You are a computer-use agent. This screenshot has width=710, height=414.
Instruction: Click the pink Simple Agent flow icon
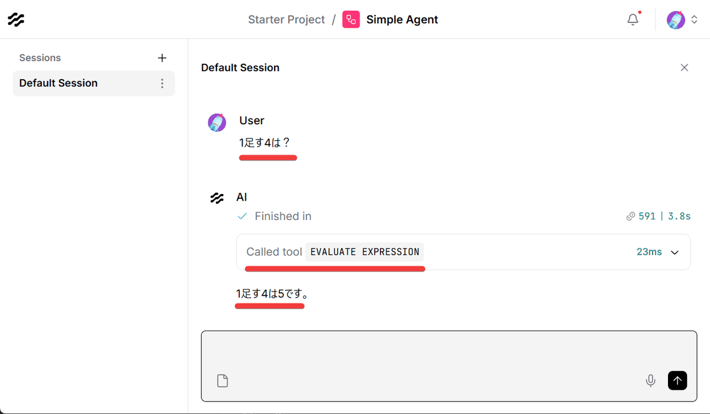(351, 20)
